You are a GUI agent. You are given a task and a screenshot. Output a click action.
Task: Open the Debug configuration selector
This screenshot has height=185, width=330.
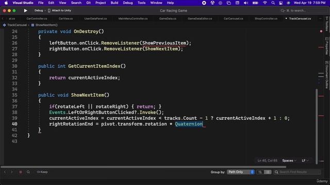pyautogui.click(x=39, y=10)
